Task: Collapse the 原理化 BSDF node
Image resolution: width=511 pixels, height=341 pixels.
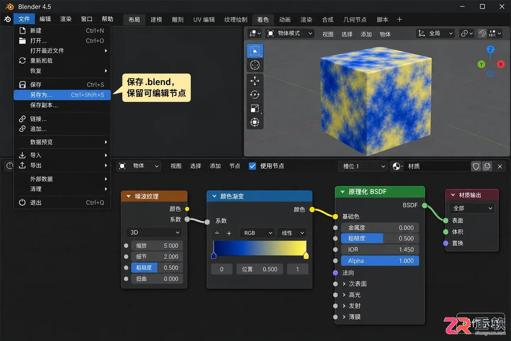Action: tap(342, 192)
